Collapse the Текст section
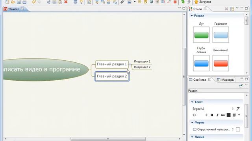 (x=192, y=102)
